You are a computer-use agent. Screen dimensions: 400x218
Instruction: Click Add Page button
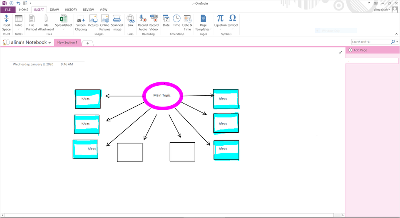point(358,50)
